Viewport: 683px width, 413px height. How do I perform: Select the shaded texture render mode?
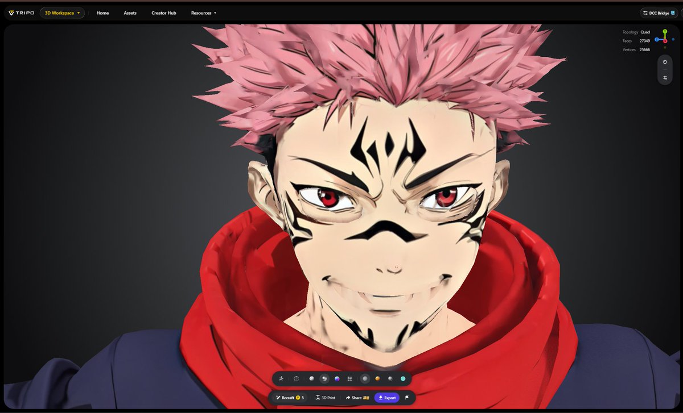(324, 378)
